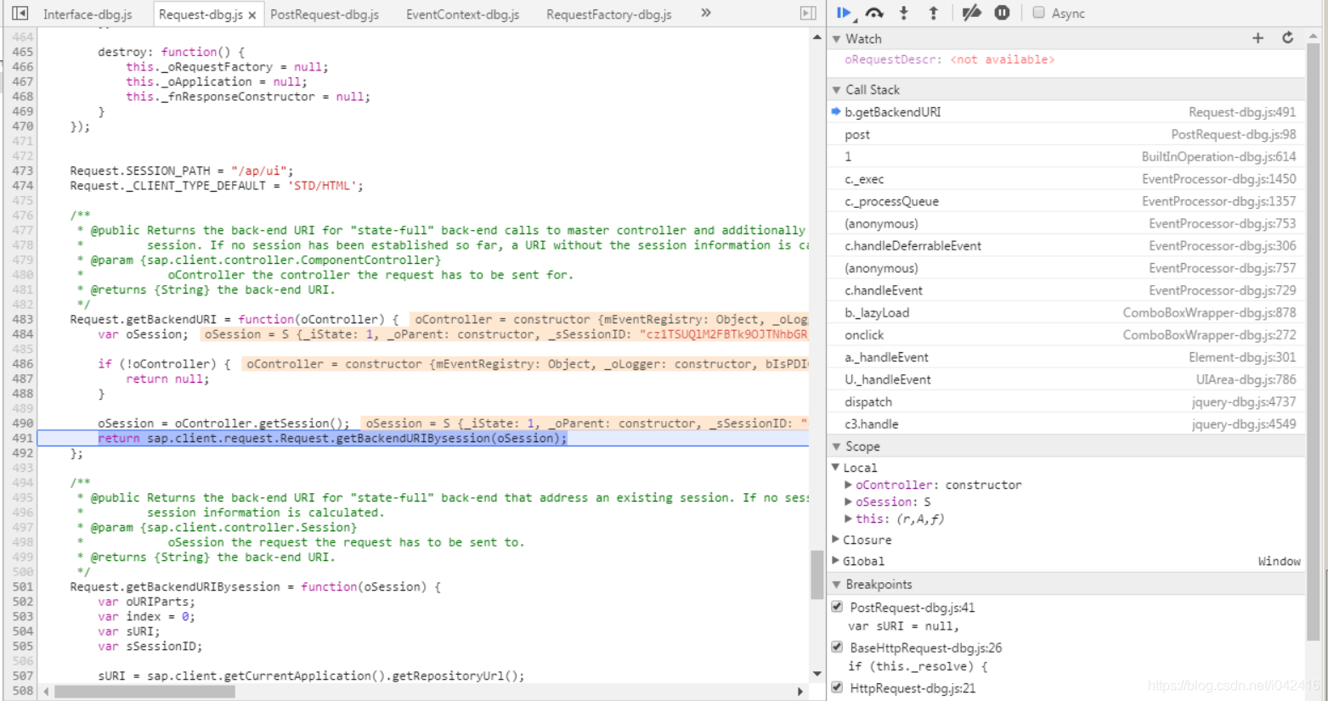Open PostRequest-dbg.js:98 source link
The height and width of the screenshot is (701, 1328).
click(x=1234, y=134)
